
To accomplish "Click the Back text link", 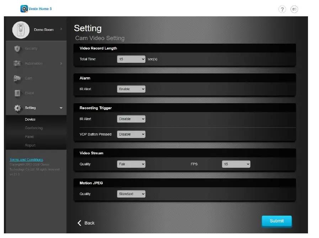I will [89, 223].
